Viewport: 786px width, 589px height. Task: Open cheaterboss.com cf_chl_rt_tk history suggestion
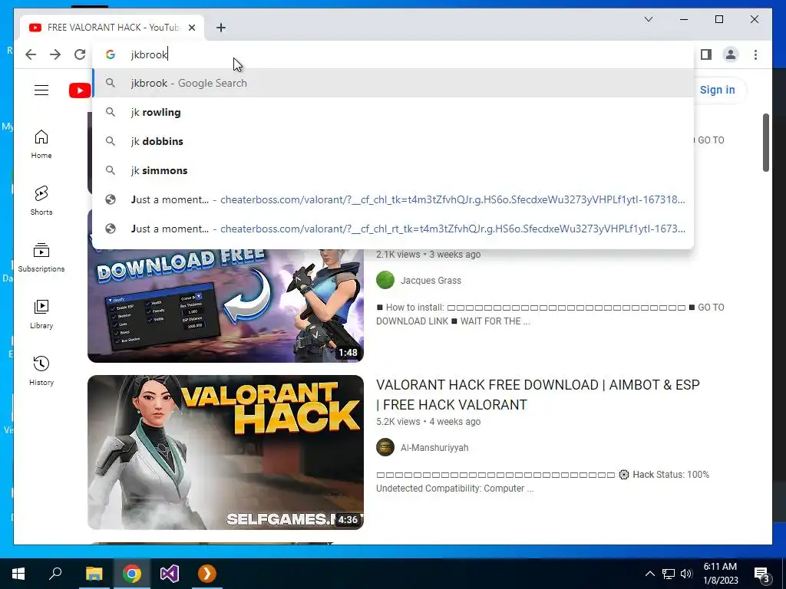pos(394,229)
